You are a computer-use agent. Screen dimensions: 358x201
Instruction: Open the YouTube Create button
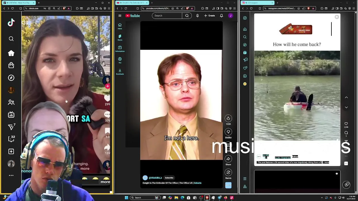[x=209, y=16]
